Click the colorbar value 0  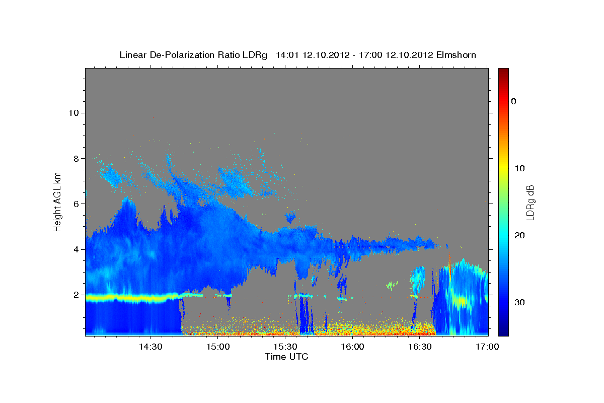click(x=514, y=101)
